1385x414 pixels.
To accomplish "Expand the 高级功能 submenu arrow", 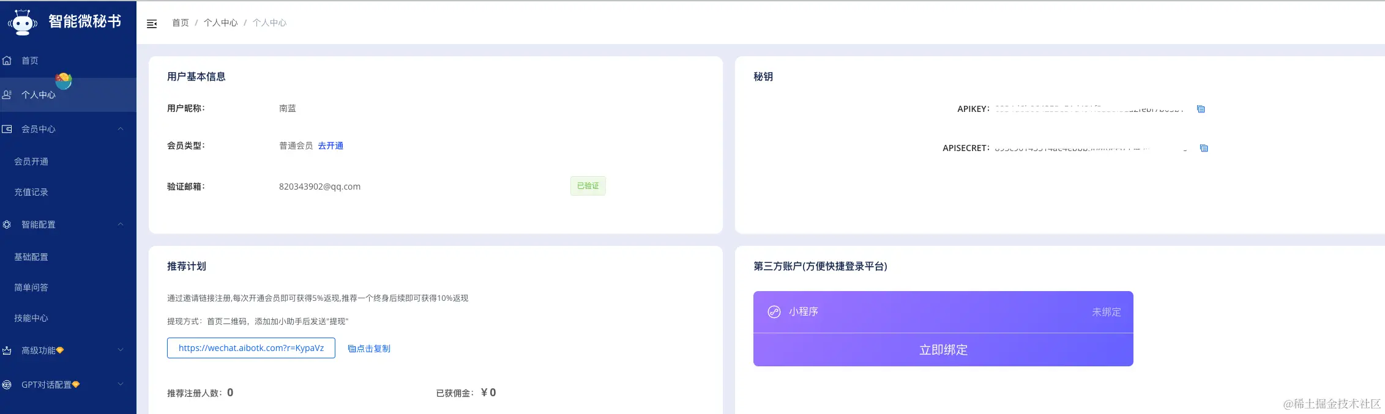I will 121,350.
